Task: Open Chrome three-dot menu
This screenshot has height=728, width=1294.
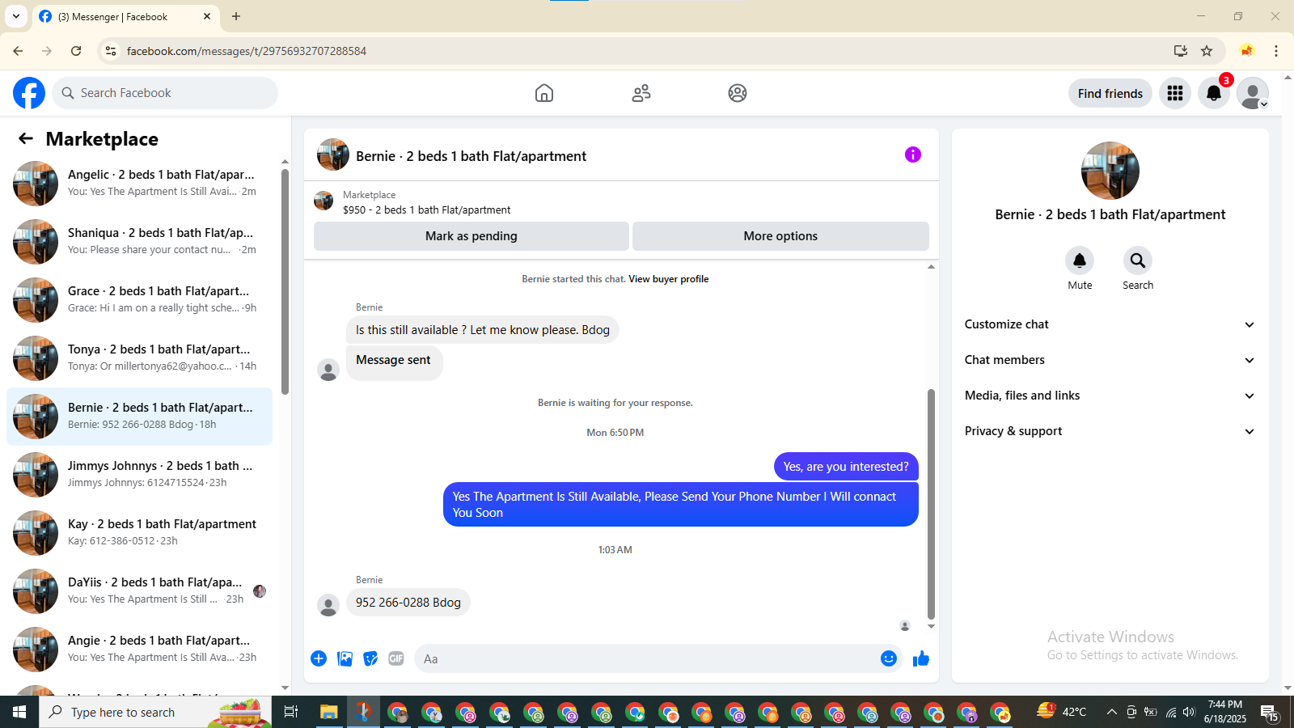Action: click(1276, 51)
